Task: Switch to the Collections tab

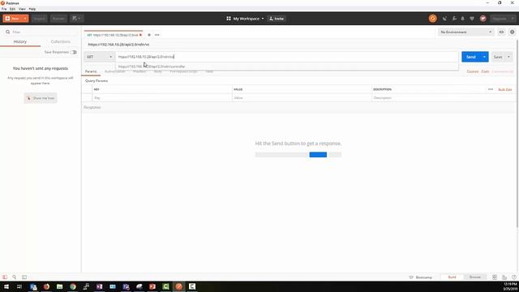Action: [60, 41]
